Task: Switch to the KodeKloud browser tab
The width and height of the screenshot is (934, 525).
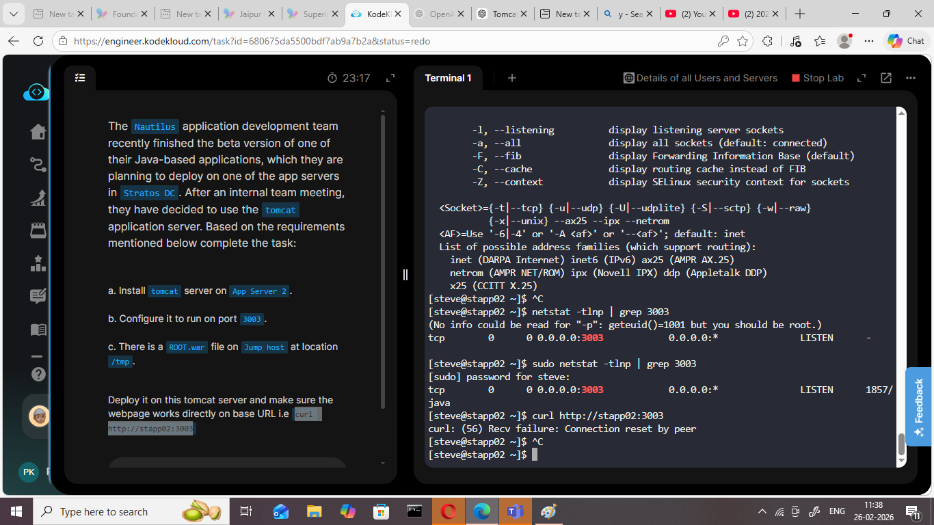Action: pos(375,14)
